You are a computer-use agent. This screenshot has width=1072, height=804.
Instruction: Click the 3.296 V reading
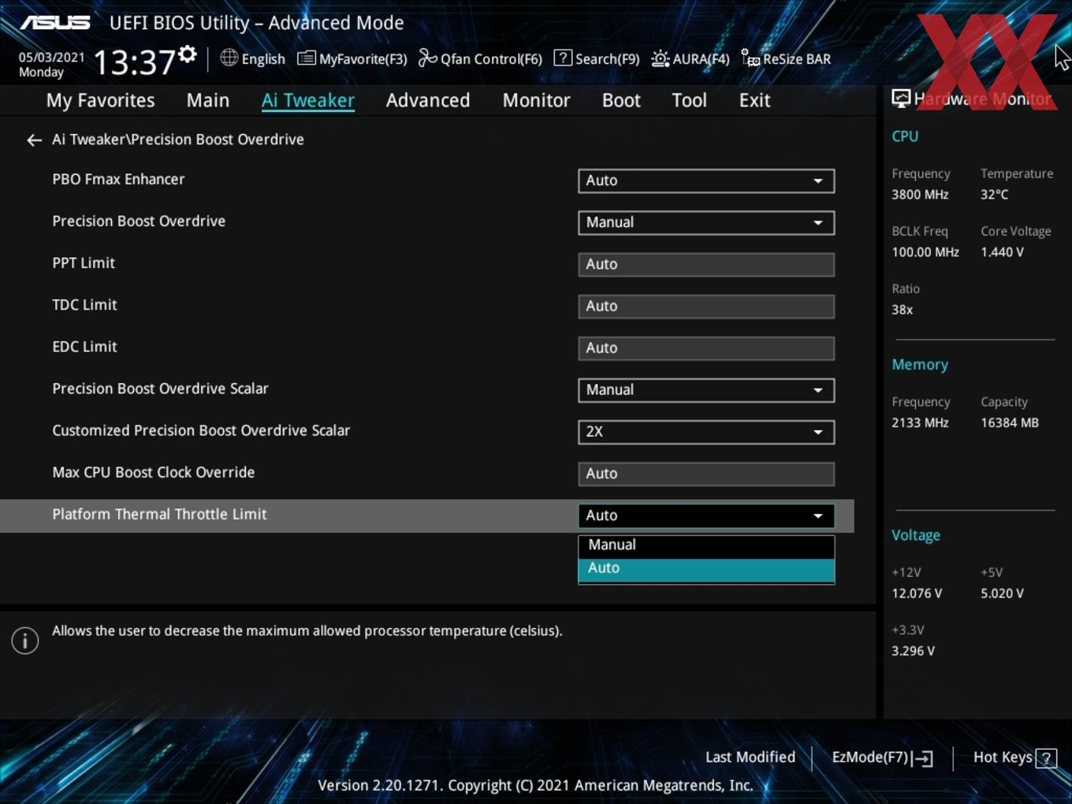[913, 650]
